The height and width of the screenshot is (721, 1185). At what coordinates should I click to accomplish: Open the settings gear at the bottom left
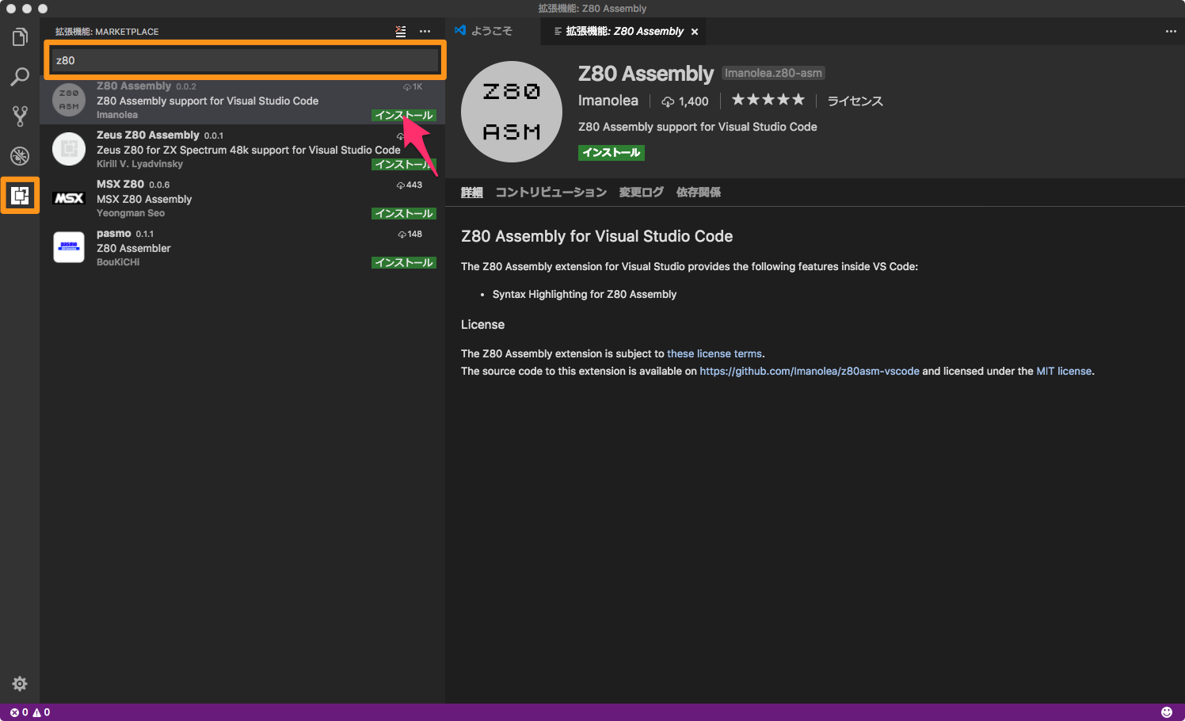click(x=20, y=683)
